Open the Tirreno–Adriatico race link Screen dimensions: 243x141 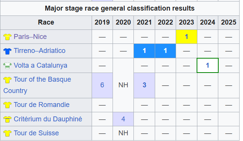[40, 51]
